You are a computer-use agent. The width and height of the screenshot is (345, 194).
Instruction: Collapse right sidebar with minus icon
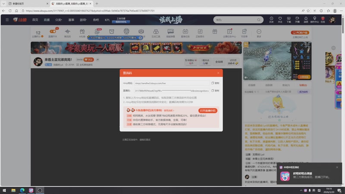pyautogui.click(x=333, y=48)
